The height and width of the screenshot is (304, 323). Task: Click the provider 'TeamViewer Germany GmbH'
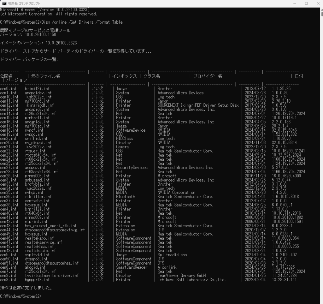(182, 276)
